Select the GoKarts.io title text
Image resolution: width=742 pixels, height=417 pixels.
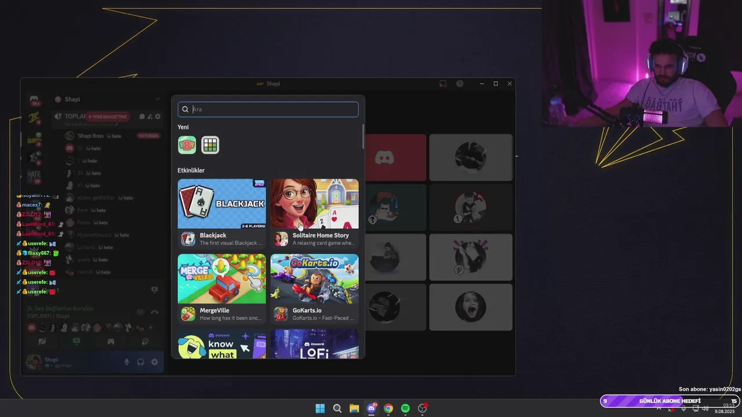click(307, 310)
